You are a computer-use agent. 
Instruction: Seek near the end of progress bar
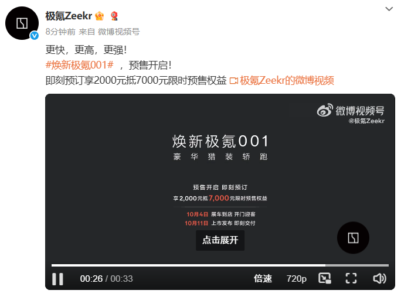point(383,265)
